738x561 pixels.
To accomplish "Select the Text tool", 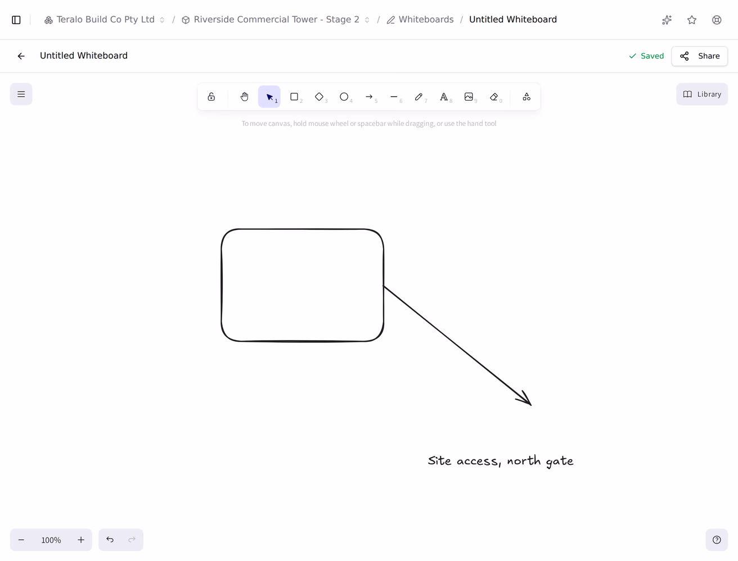I will (444, 97).
